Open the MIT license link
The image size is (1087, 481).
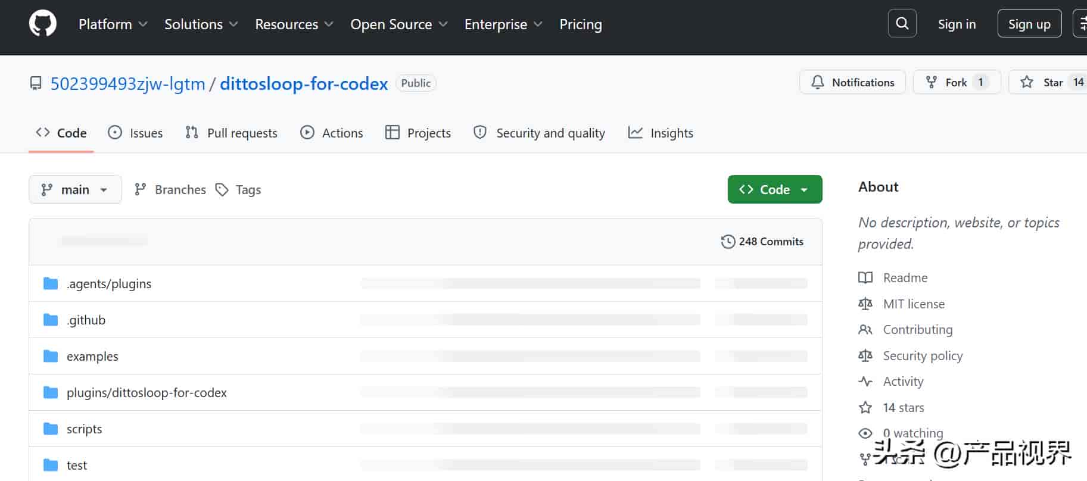(914, 304)
